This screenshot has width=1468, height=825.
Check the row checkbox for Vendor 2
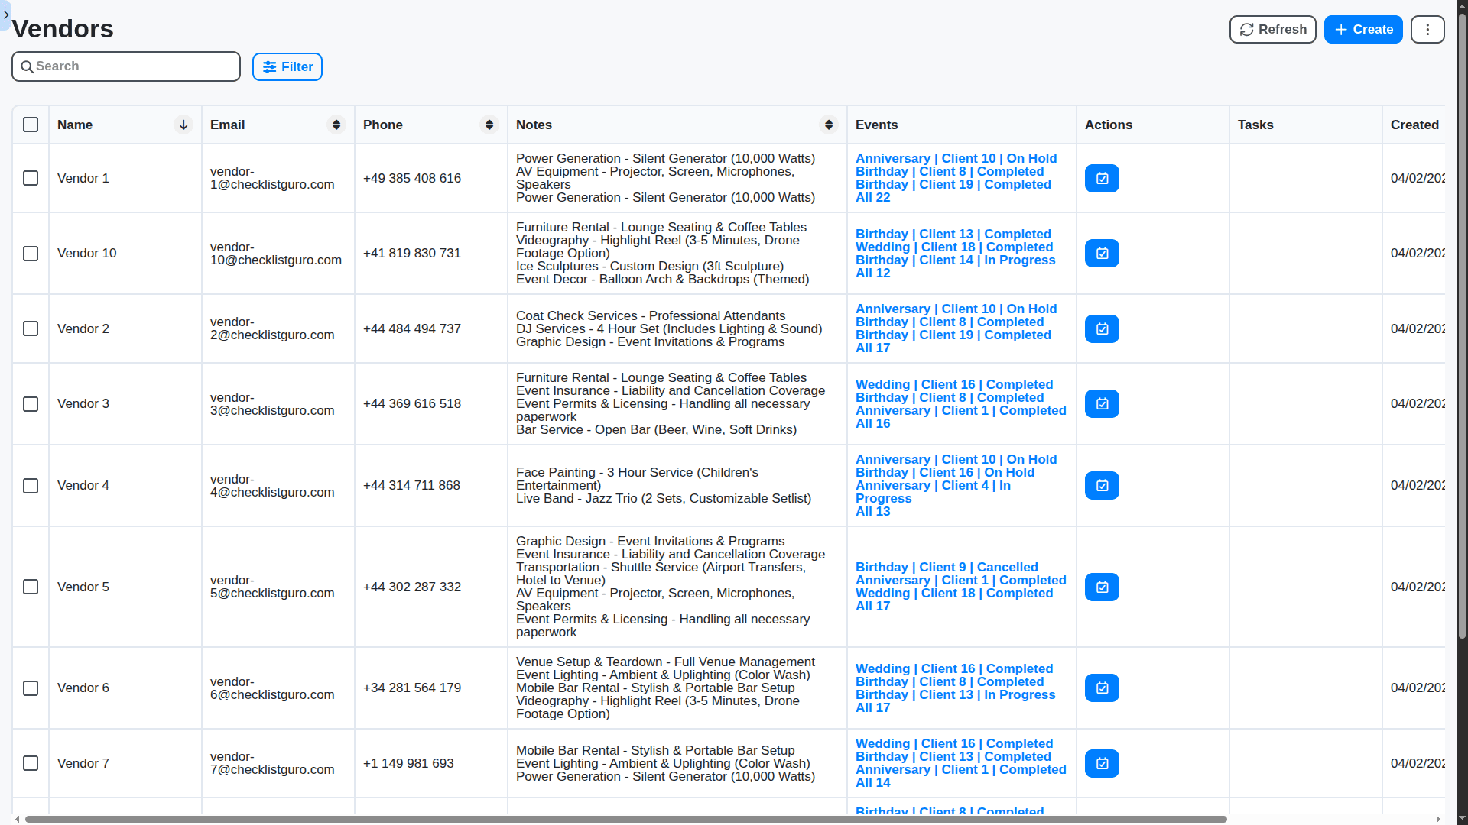pos(30,328)
